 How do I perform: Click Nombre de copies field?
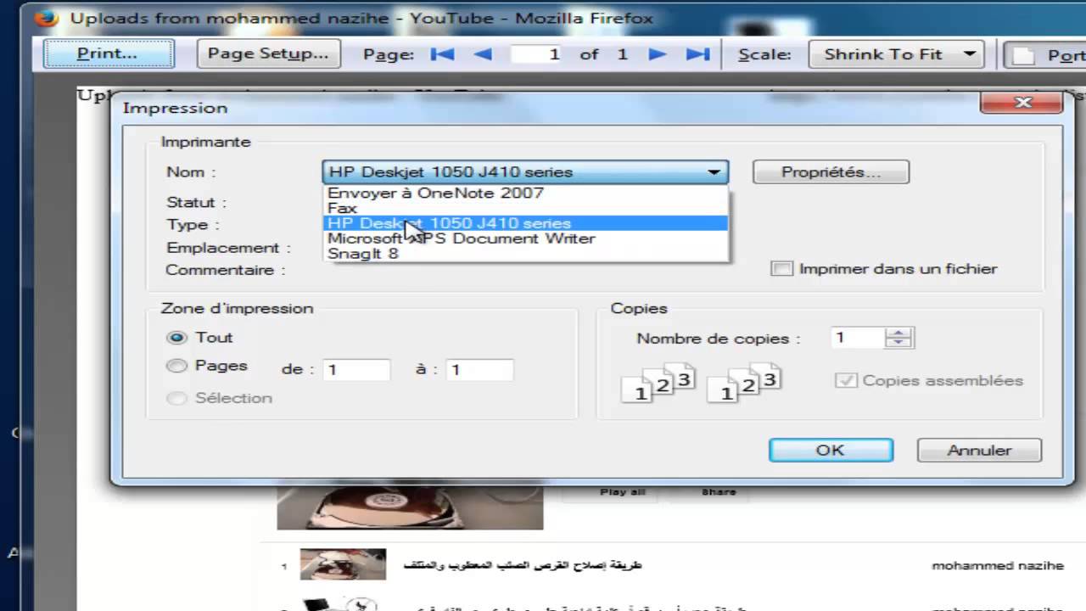point(857,338)
